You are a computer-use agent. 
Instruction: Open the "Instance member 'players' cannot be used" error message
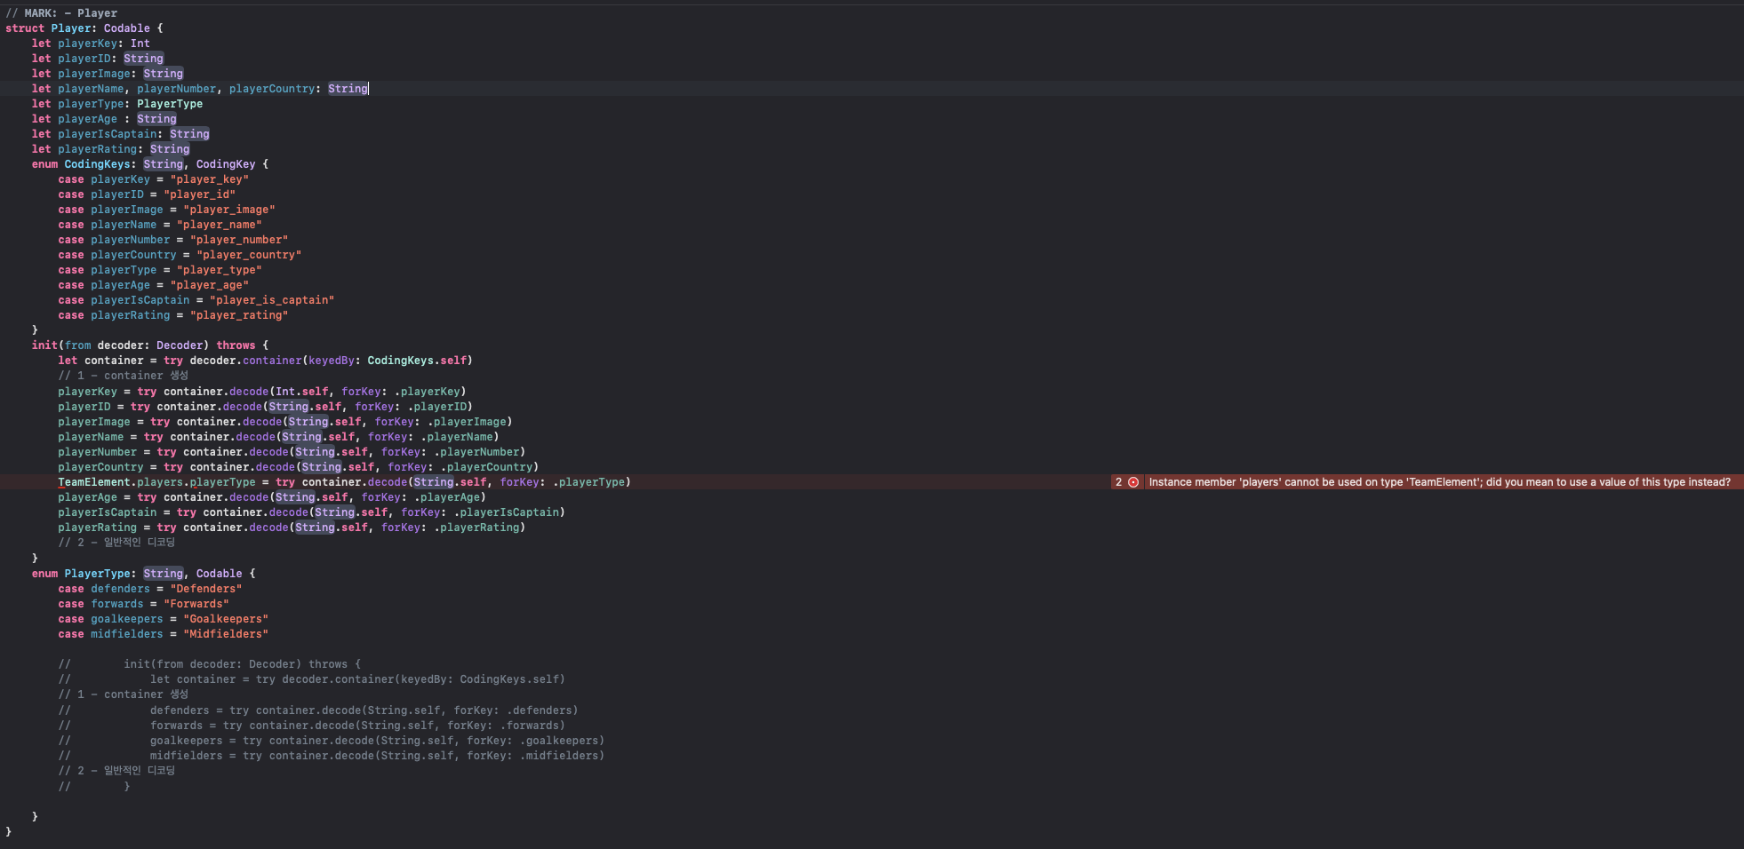pos(1439,482)
